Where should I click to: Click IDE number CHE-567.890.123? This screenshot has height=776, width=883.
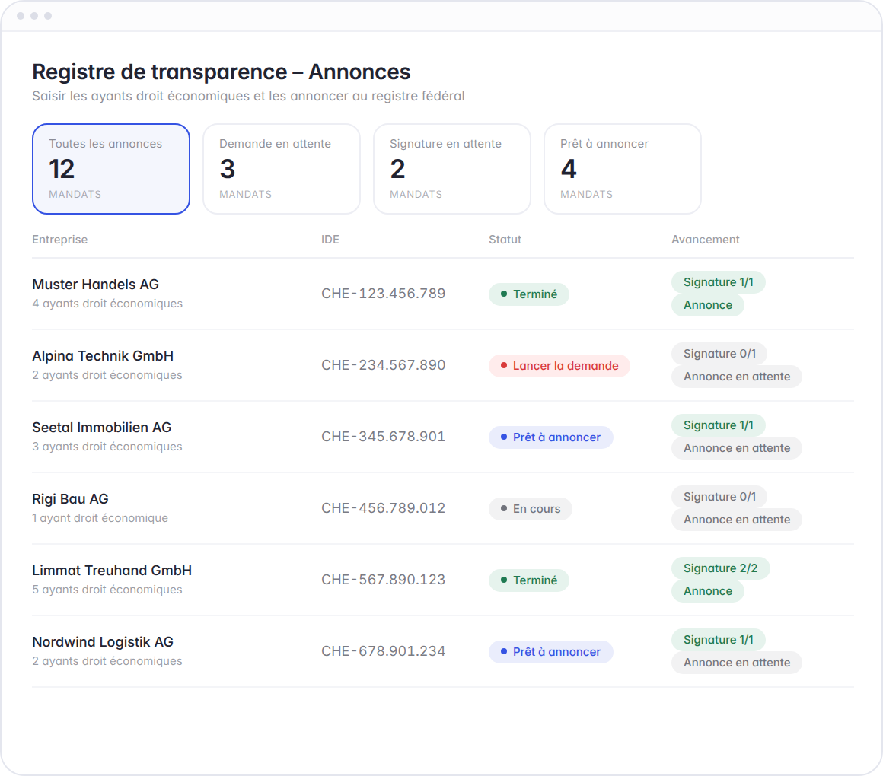384,580
